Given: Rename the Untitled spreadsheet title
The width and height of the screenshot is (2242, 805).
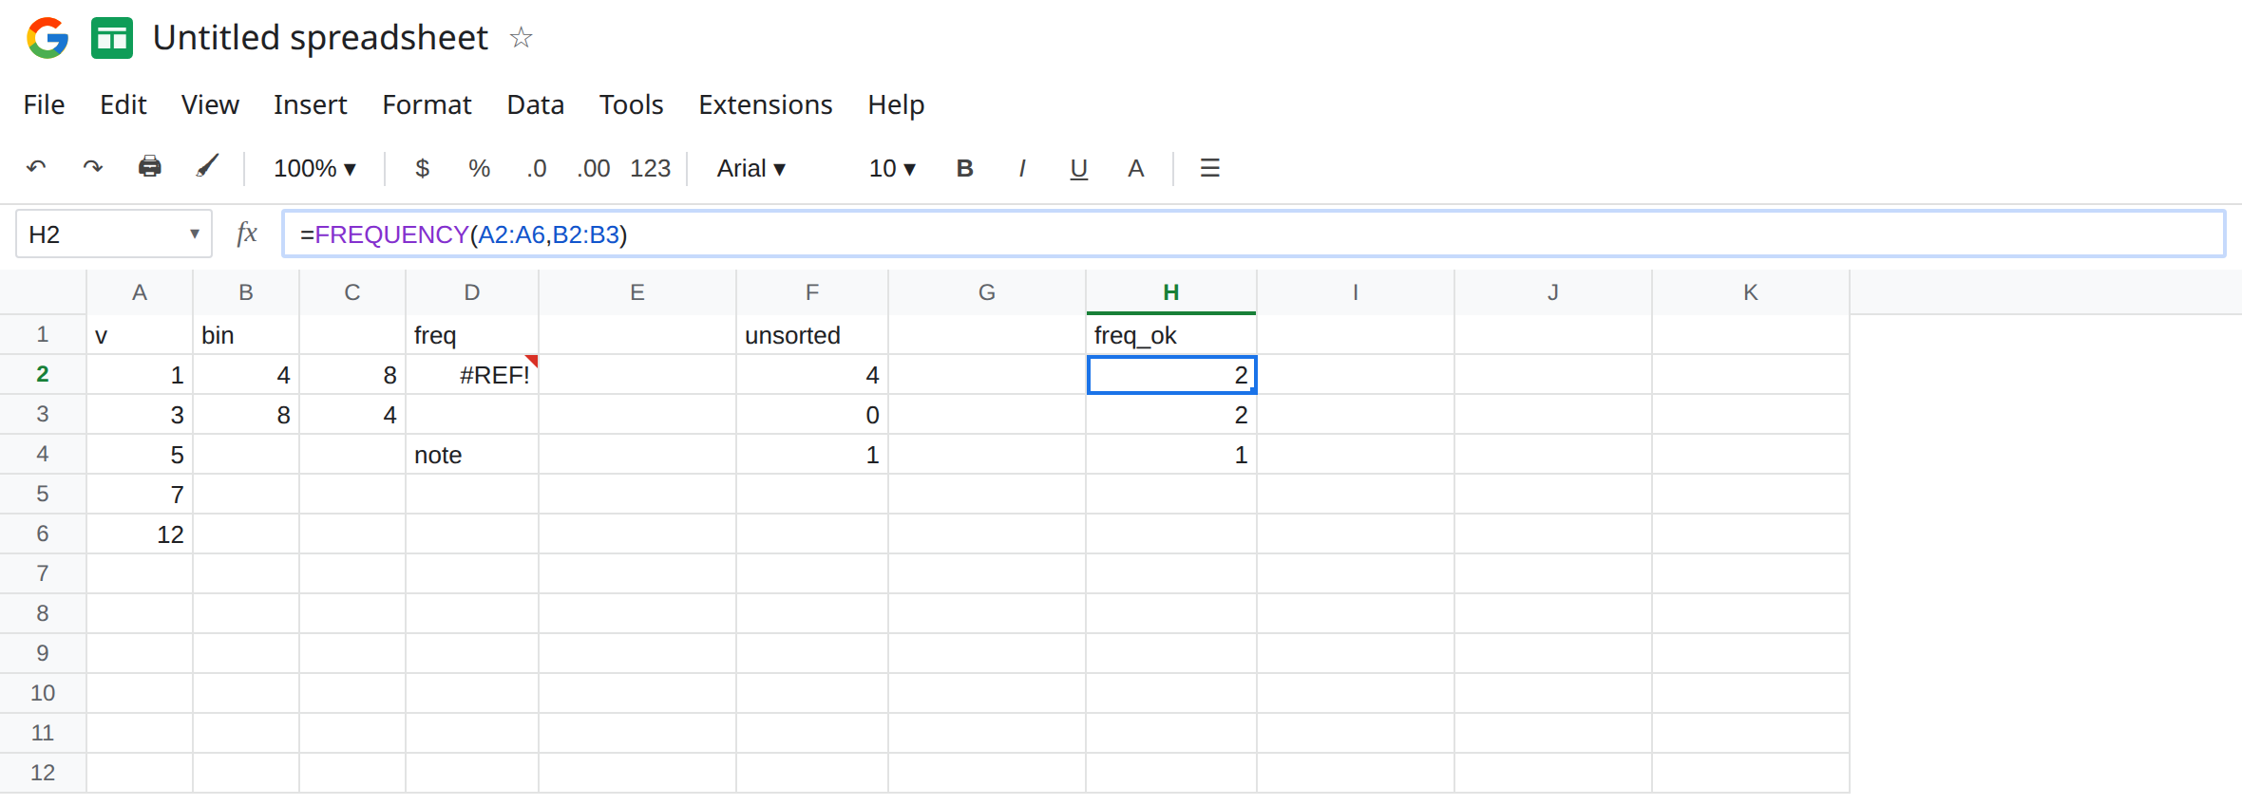Looking at the screenshot, I should pyautogui.click(x=320, y=38).
